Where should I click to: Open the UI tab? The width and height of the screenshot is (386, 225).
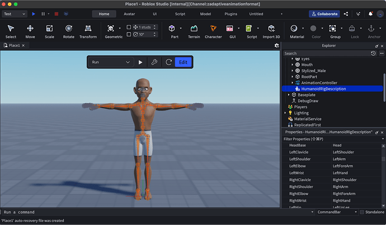click(x=154, y=14)
